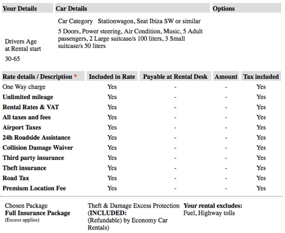Select the Unlimited mileage row label
The image size is (285, 233).
point(28,97)
